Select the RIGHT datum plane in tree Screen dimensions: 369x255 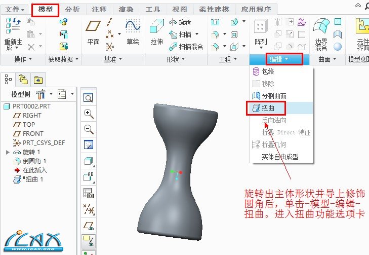[x=27, y=115]
